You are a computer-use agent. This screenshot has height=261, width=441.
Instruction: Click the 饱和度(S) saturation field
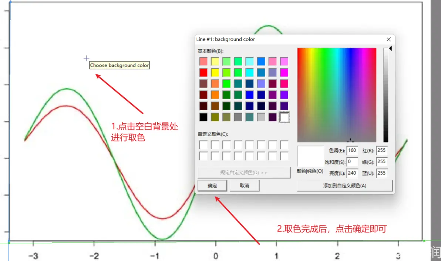pyautogui.click(x=352, y=162)
